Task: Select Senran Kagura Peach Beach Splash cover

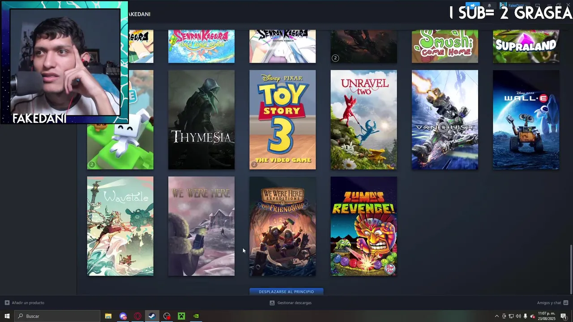Action: (201, 47)
